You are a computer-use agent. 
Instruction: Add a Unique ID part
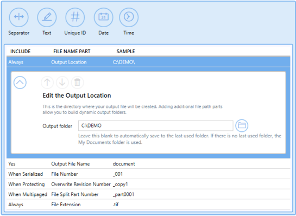click(x=75, y=17)
